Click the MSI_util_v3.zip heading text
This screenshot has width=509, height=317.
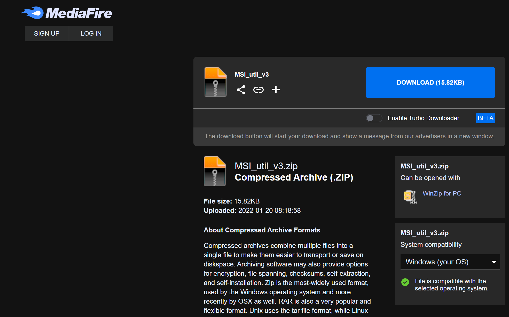coord(266,166)
